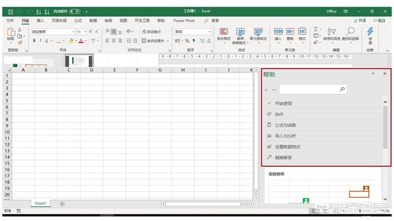394x221 pixels.
Task: Toggle underline formatting
Action: click(47, 41)
